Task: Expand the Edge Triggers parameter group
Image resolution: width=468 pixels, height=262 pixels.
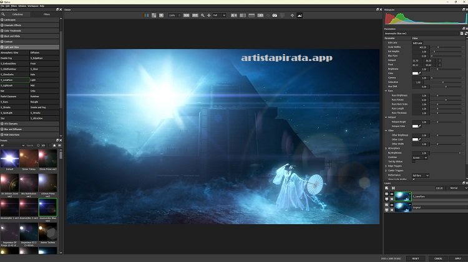Action: (x=386, y=166)
